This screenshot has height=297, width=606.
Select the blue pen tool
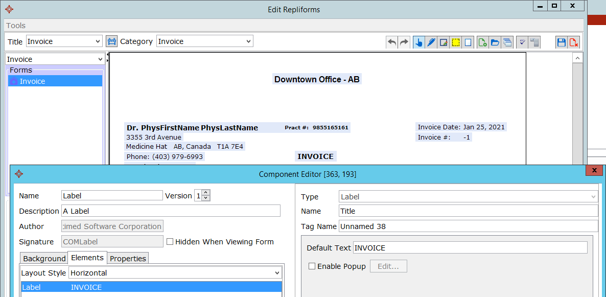[x=431, y=42]
